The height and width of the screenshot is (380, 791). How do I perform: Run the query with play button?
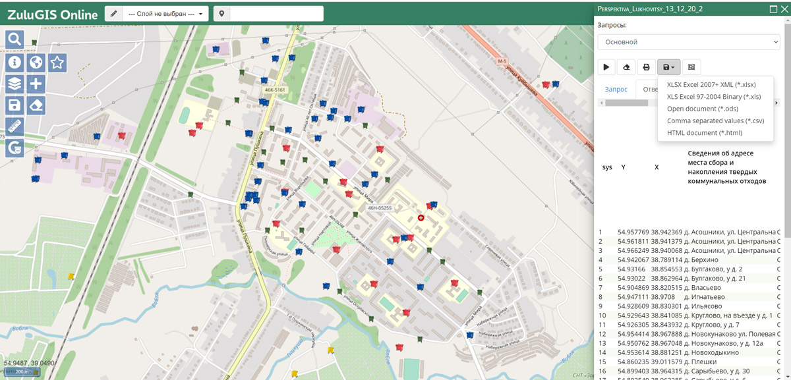[x=606, y=67]
